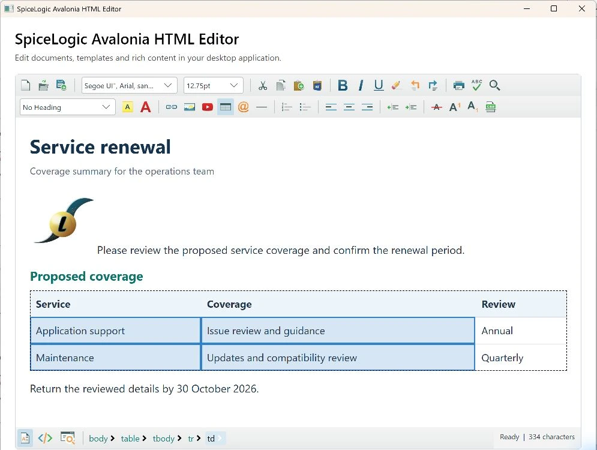Increase indent
The height and width of the screenshot is (450, 597).
411,107
